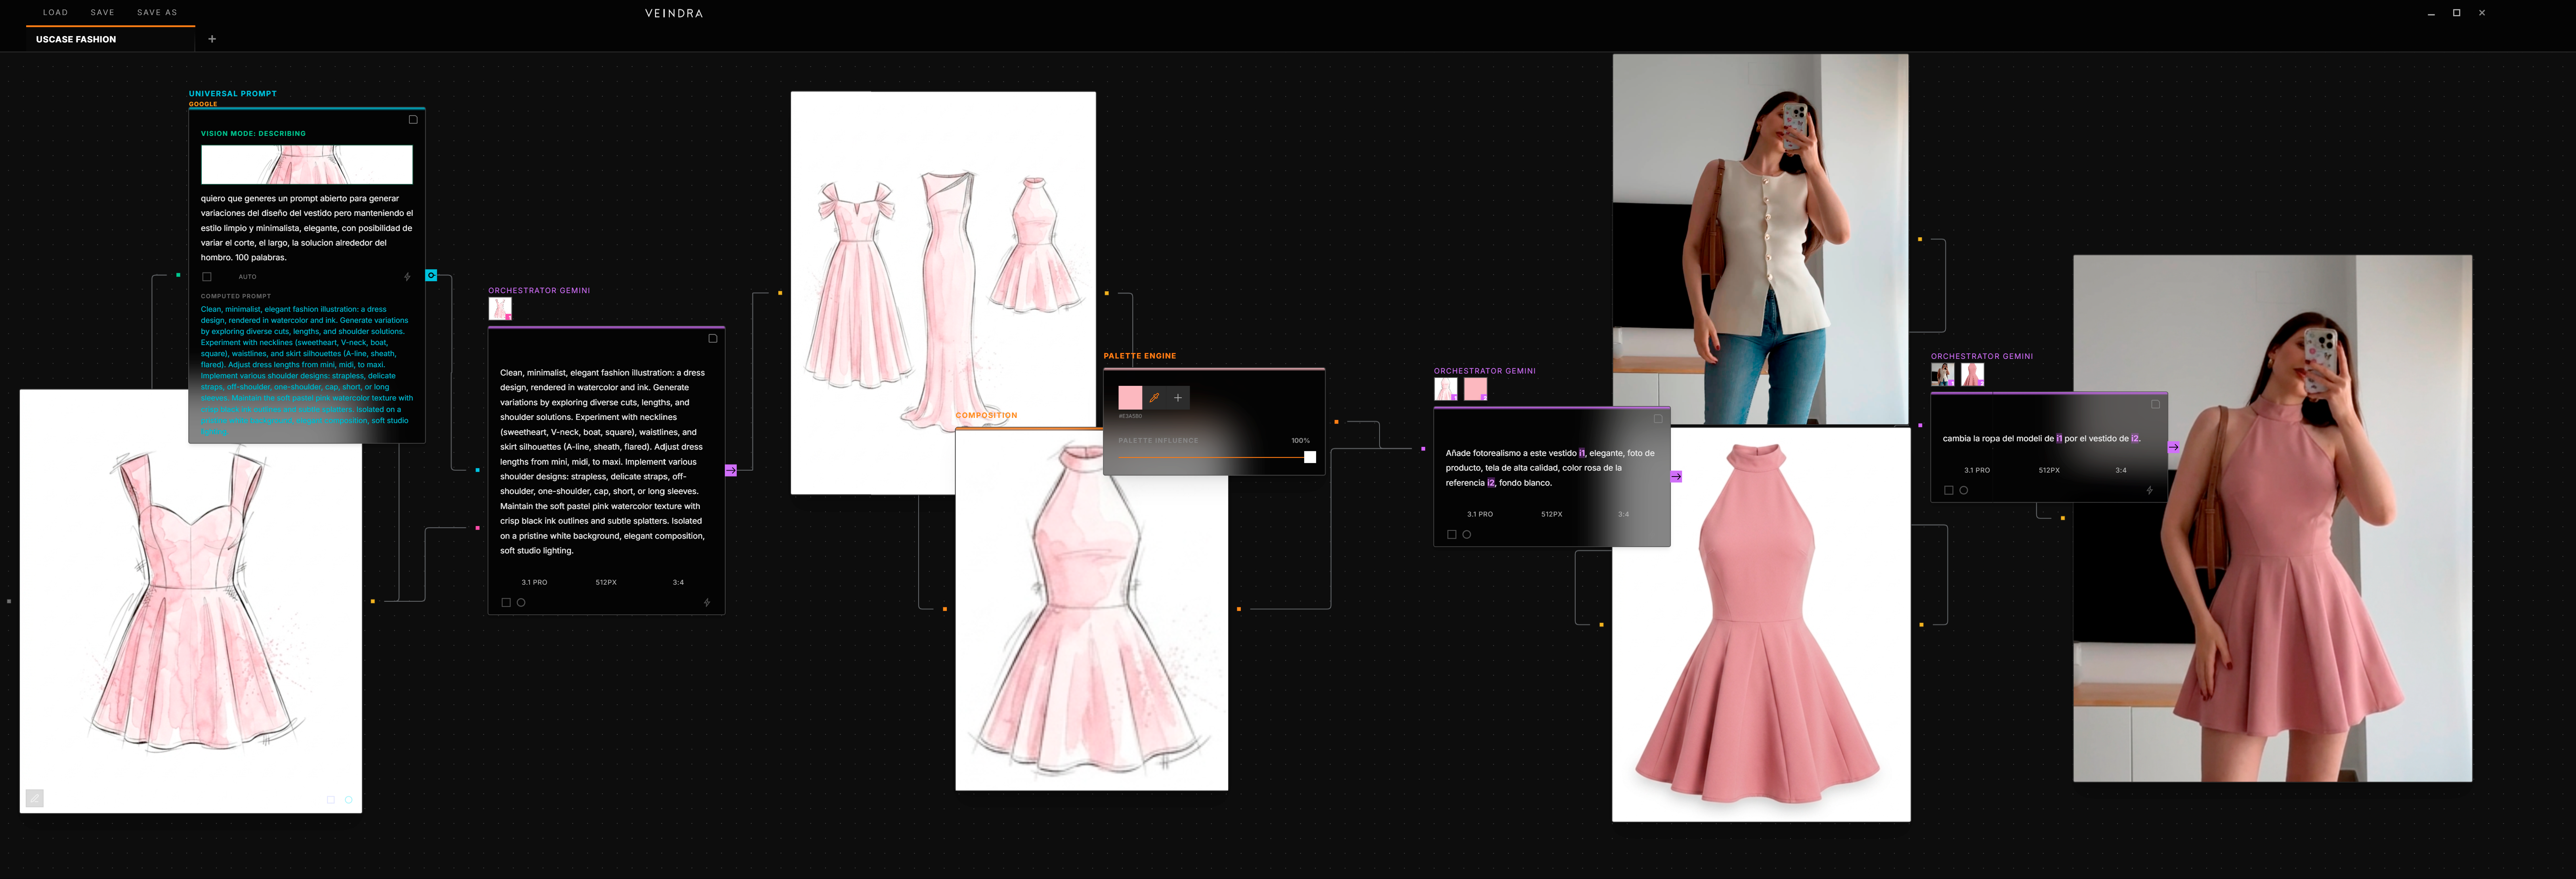Open the 3:4 dropdown in the 'Añade fotorealismo' orchestrator
2576x879 pixels.
[x=1624, y=514]
